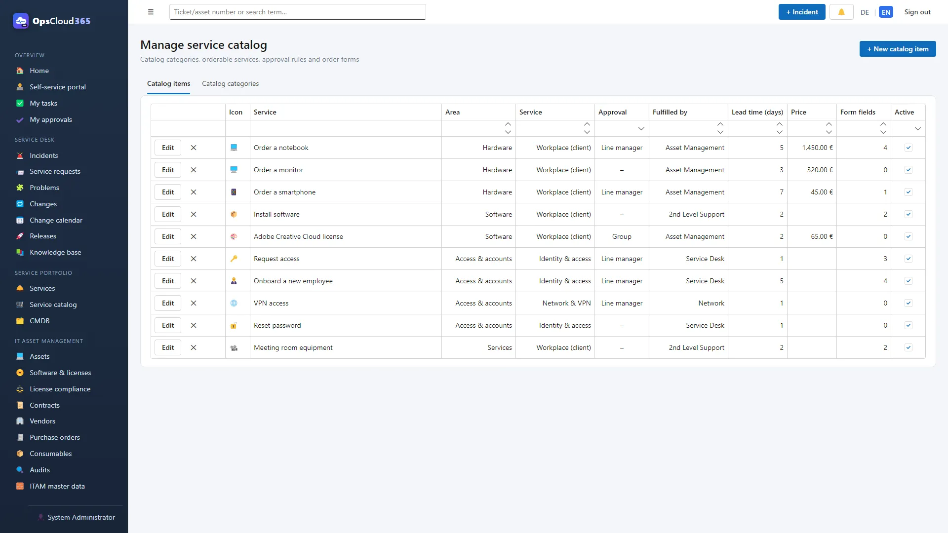Click the Home icon in sidebar
Screen dimensions: 948x533
pos(20,71)
